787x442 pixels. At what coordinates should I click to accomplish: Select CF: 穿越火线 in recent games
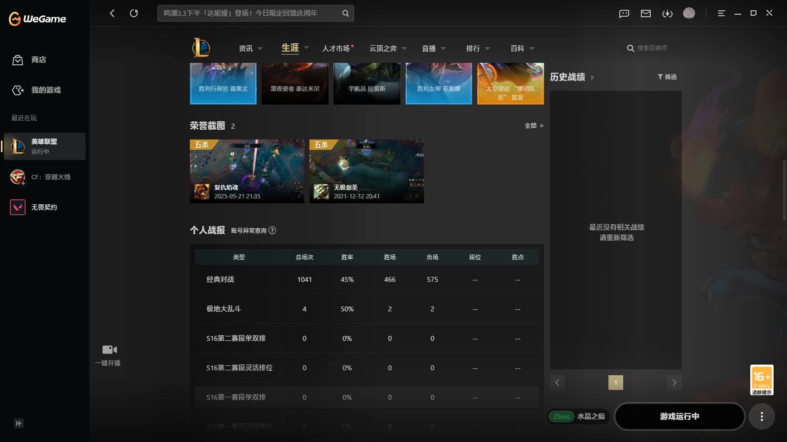(x=45, y=177)
